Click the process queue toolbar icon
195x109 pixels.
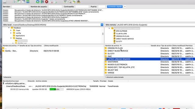pos(42,2)
